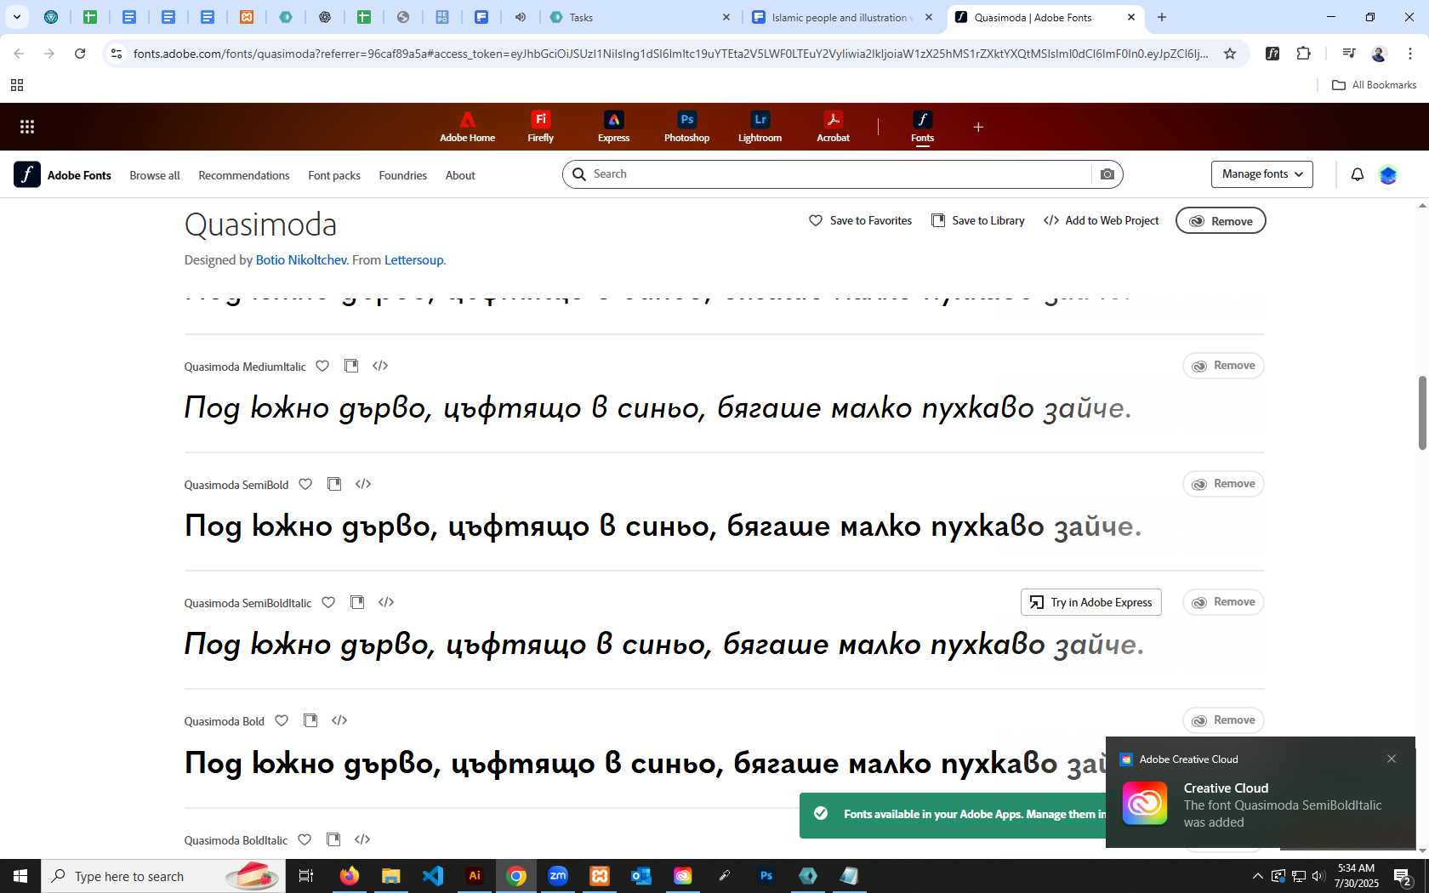Viewport: 1429px width, 893px height.
Task: Open Foundries page
Action: [x=403, y=175]
